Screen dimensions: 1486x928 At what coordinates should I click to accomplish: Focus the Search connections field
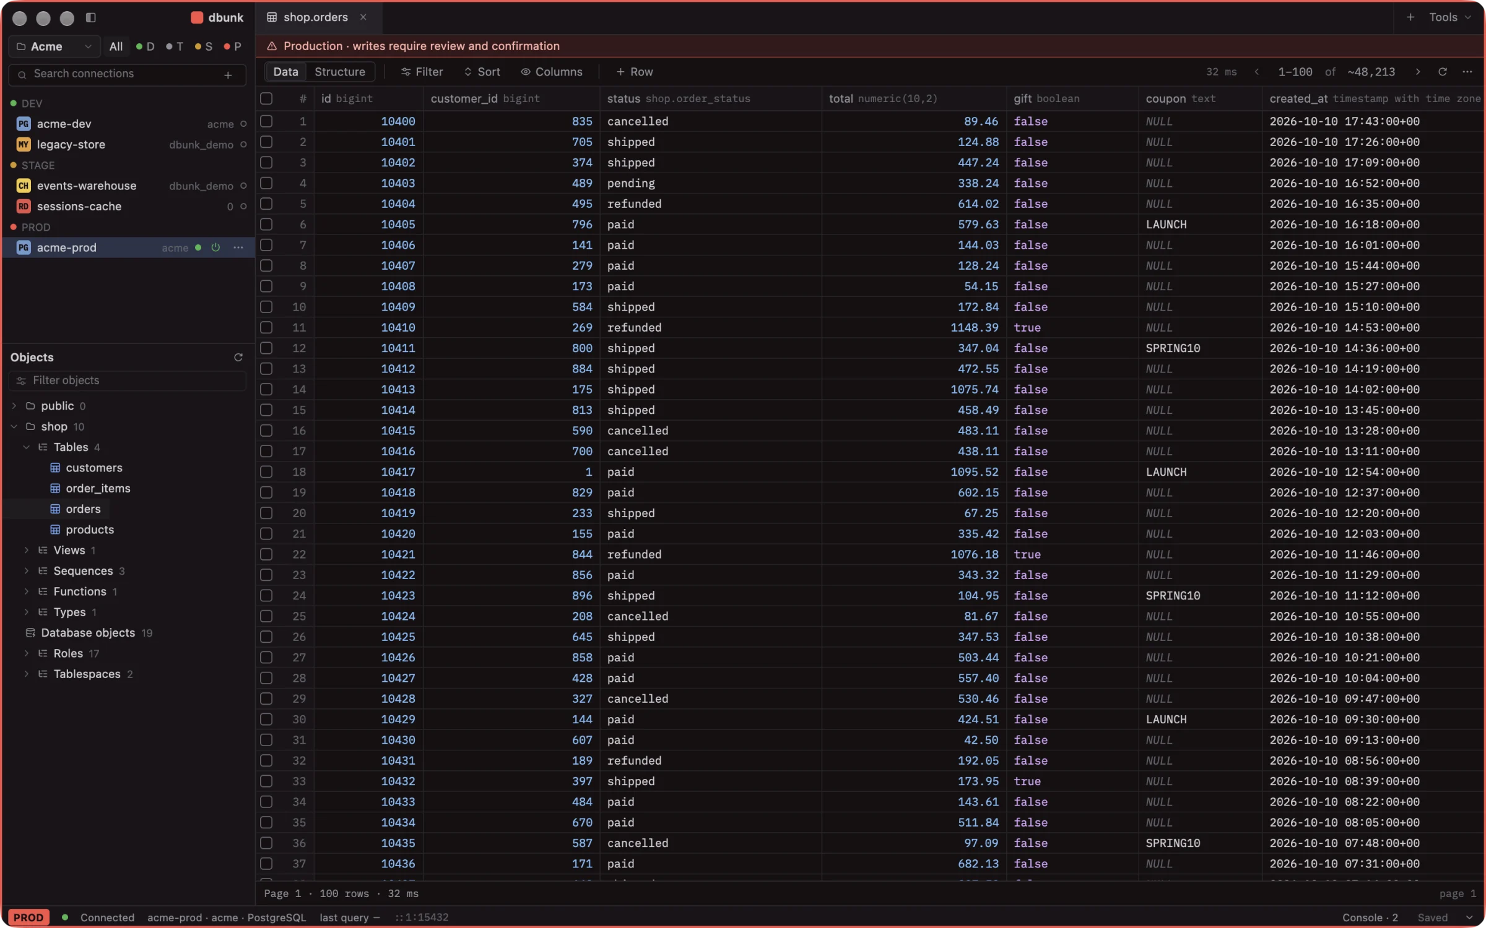pyautogui.click(x=127, y=74)
